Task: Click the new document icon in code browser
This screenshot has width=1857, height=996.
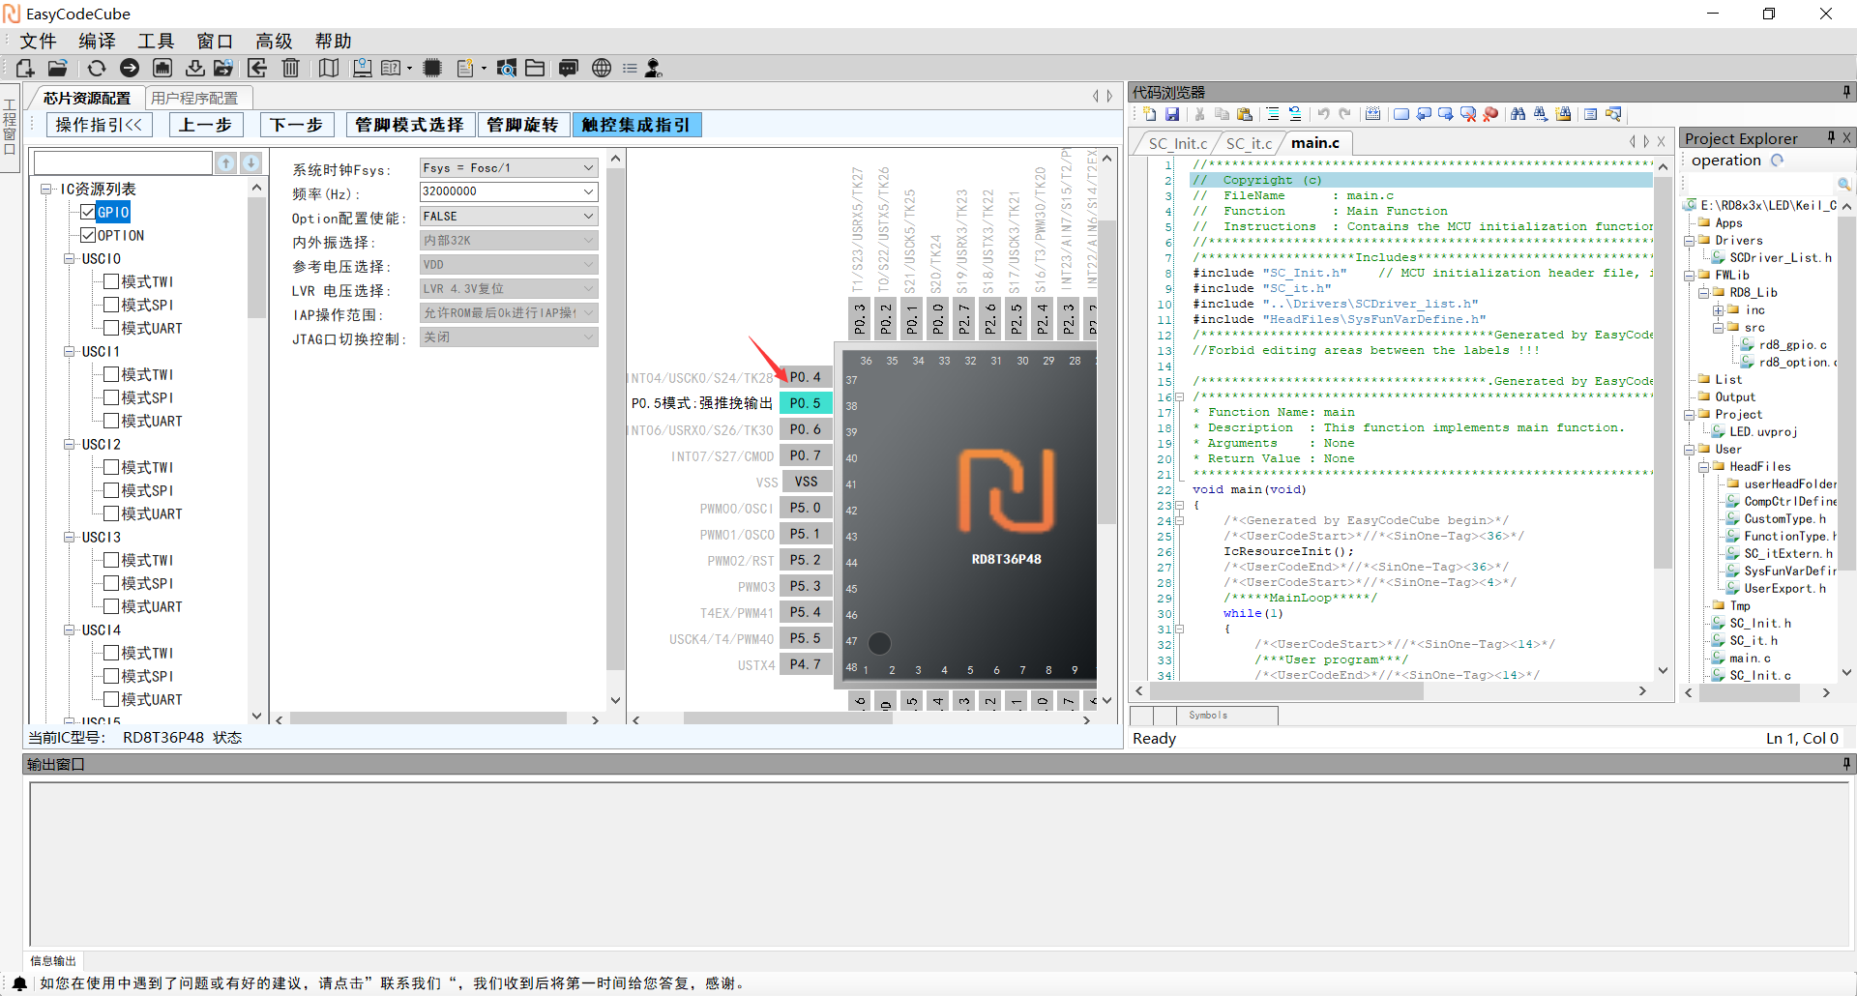Action: pyautogui.click(x=1150, y=114)
